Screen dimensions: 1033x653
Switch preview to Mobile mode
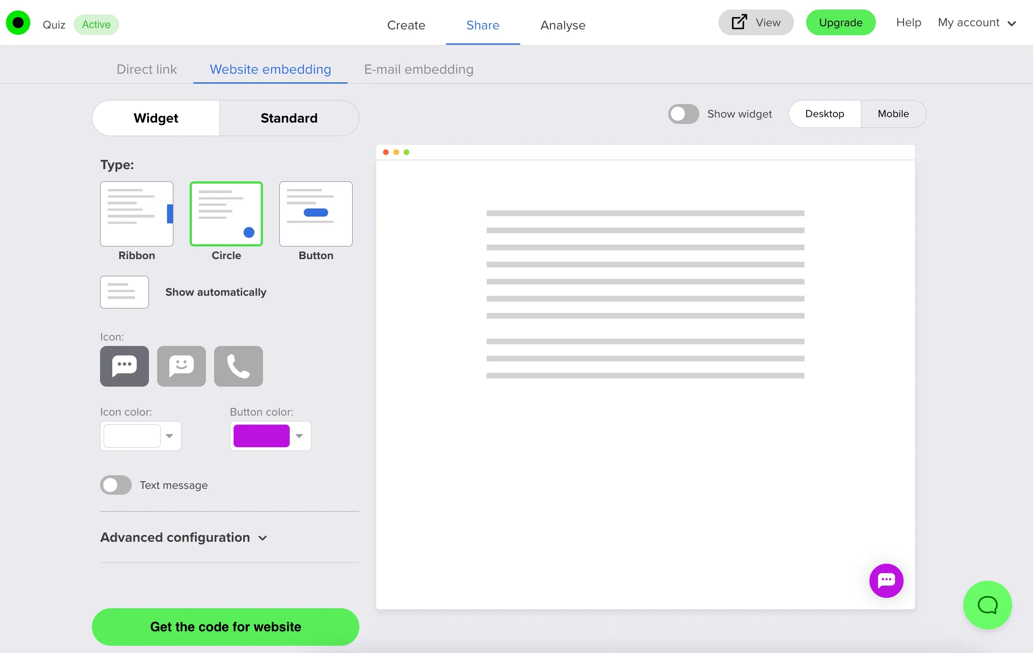coord(893,114)
